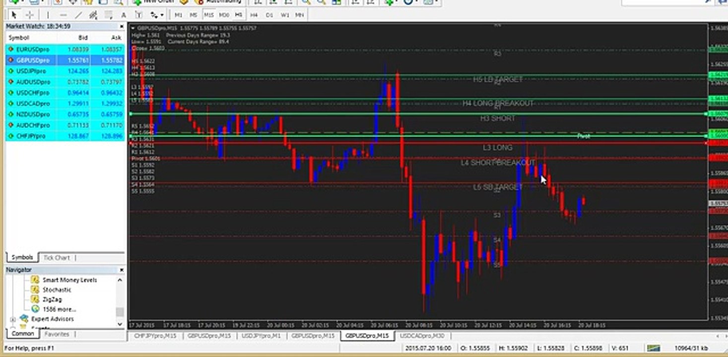This screenshot has width=728, height=357.
Task: Switch to the Common tab in Navigator
Action: tap(22, 334)
